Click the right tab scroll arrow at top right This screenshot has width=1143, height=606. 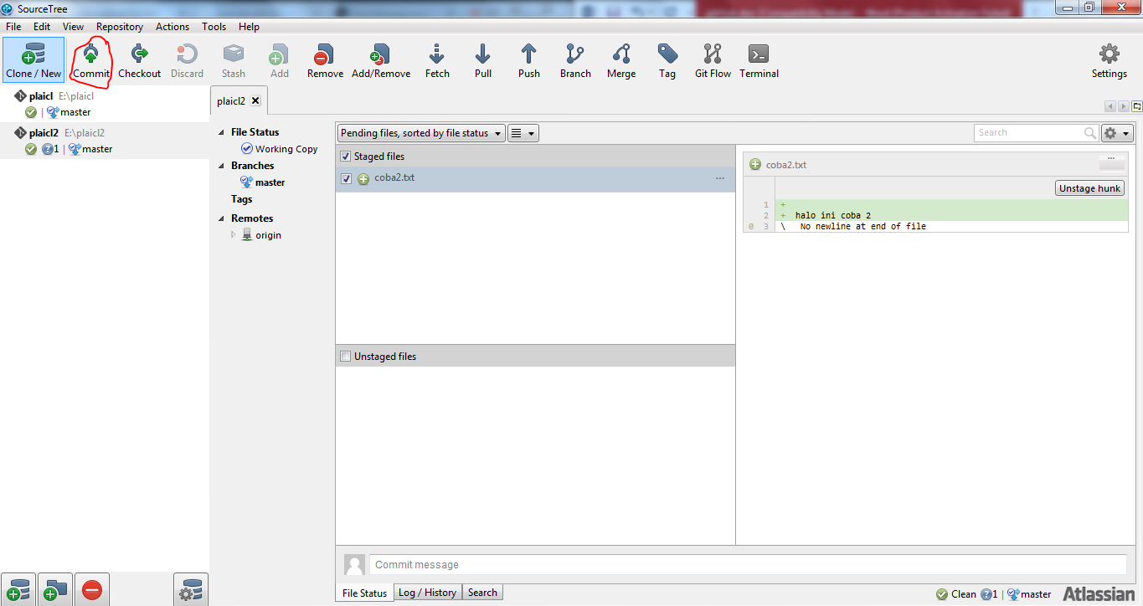(x=1123, y=106)
